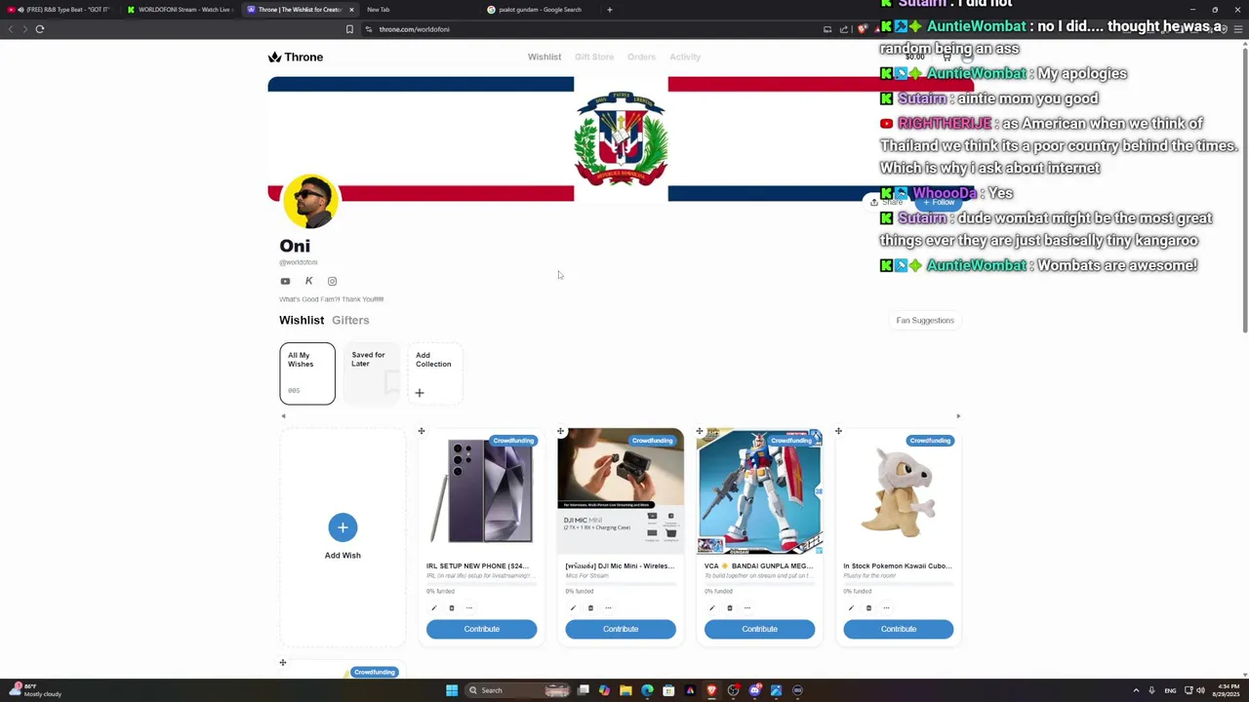Click move handle on the DJI Mic card

tap(560, 431)
